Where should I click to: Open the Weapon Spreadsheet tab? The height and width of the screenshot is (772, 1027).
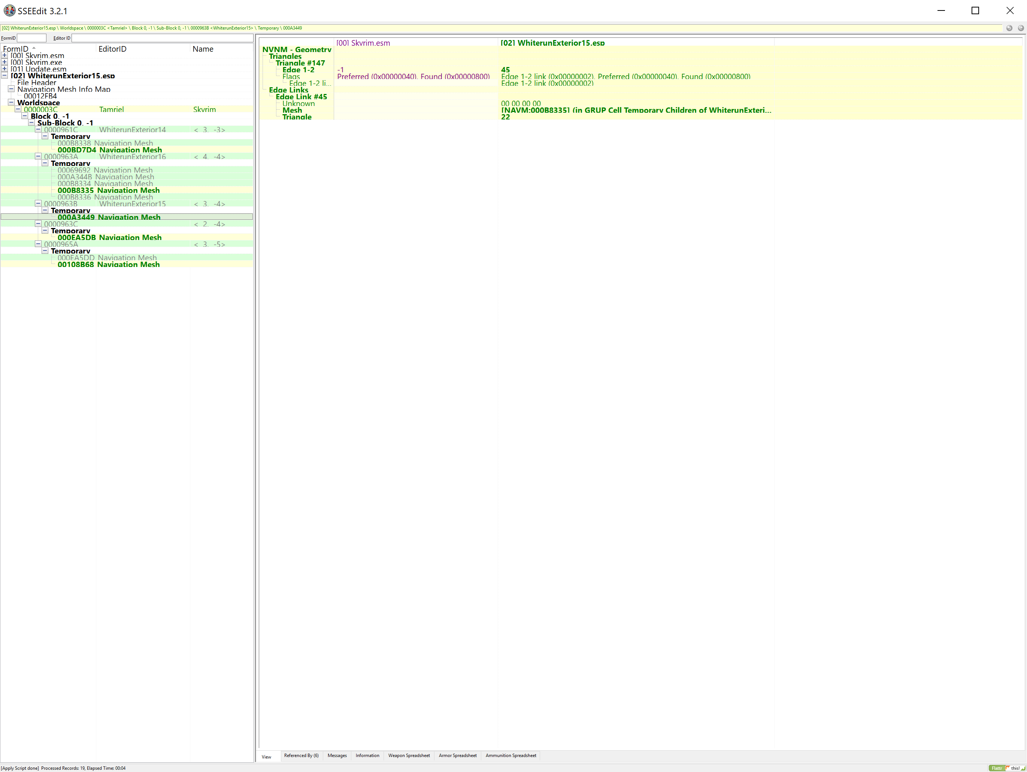pos(409,756)
